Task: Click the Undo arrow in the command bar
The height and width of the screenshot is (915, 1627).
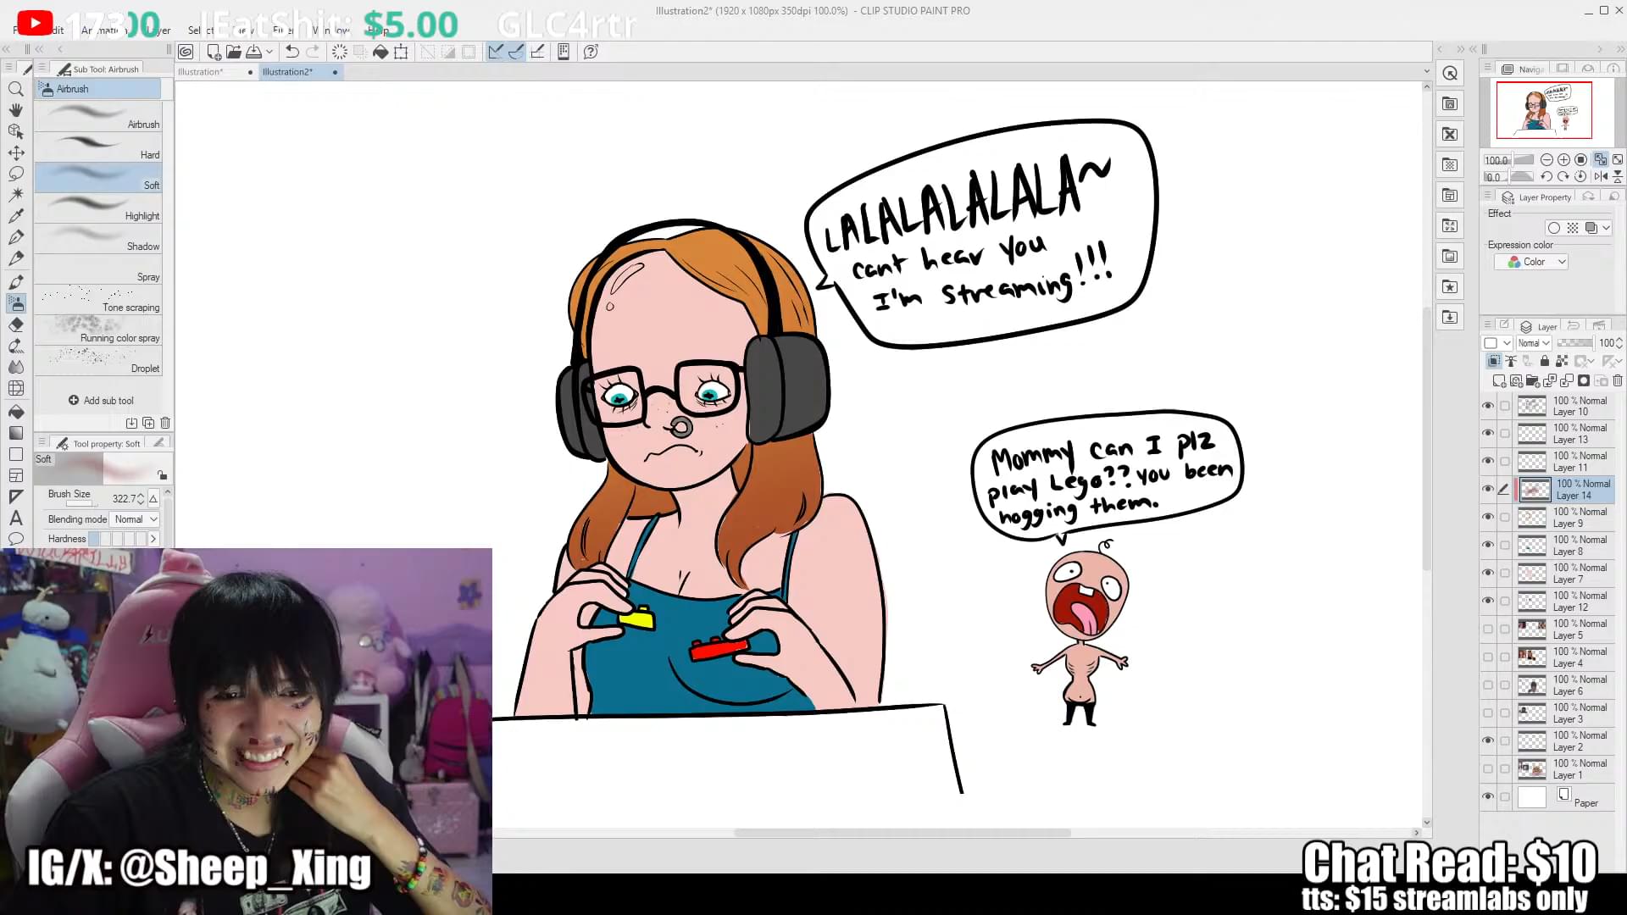Action: (292, 52)
